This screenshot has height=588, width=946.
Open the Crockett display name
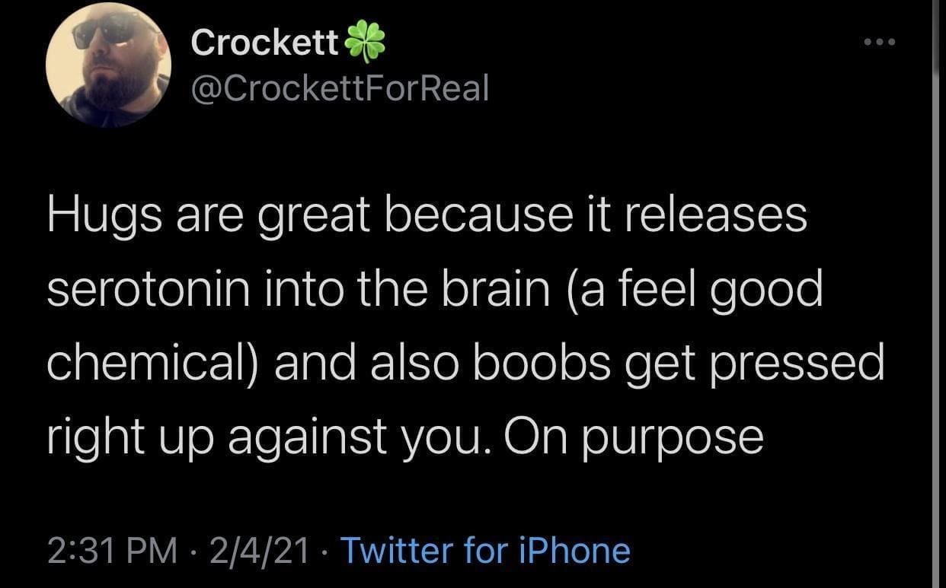(x=264, y=43)
